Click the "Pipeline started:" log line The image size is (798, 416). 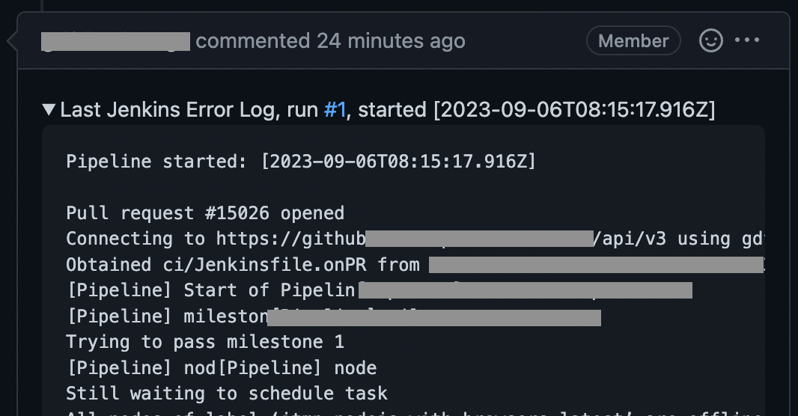click(x=301, y=161)
